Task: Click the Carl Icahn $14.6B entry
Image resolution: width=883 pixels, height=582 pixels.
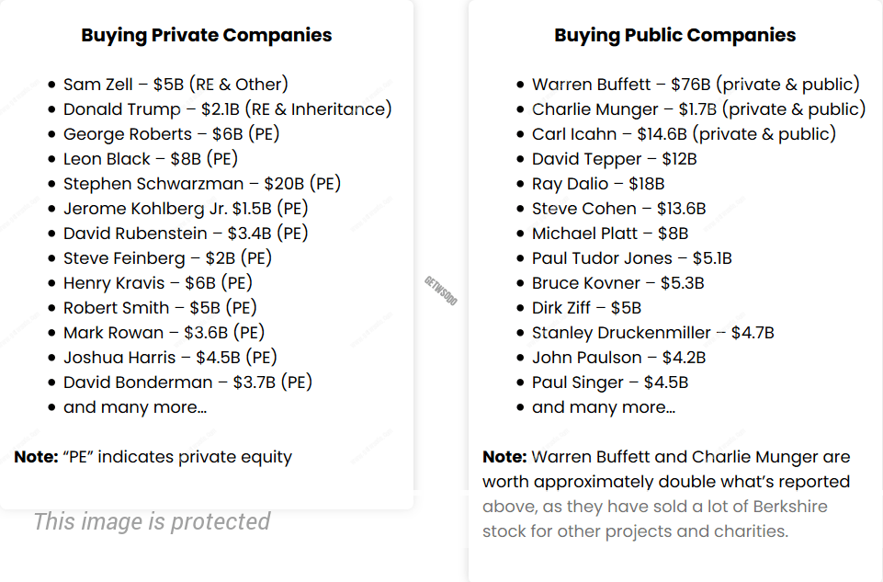Action: [x=684, y=134]
